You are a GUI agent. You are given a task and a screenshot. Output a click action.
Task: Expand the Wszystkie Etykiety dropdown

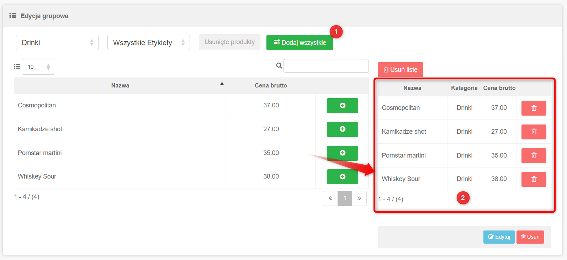tap(148, 43)
